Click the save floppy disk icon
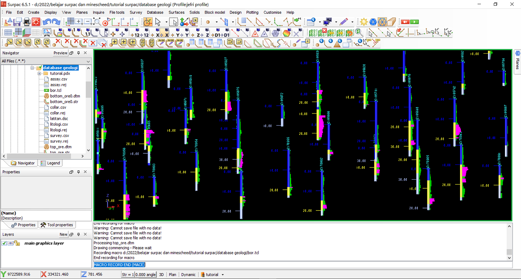This screenshot has height=279, width=521. click(x=16, y=22)
